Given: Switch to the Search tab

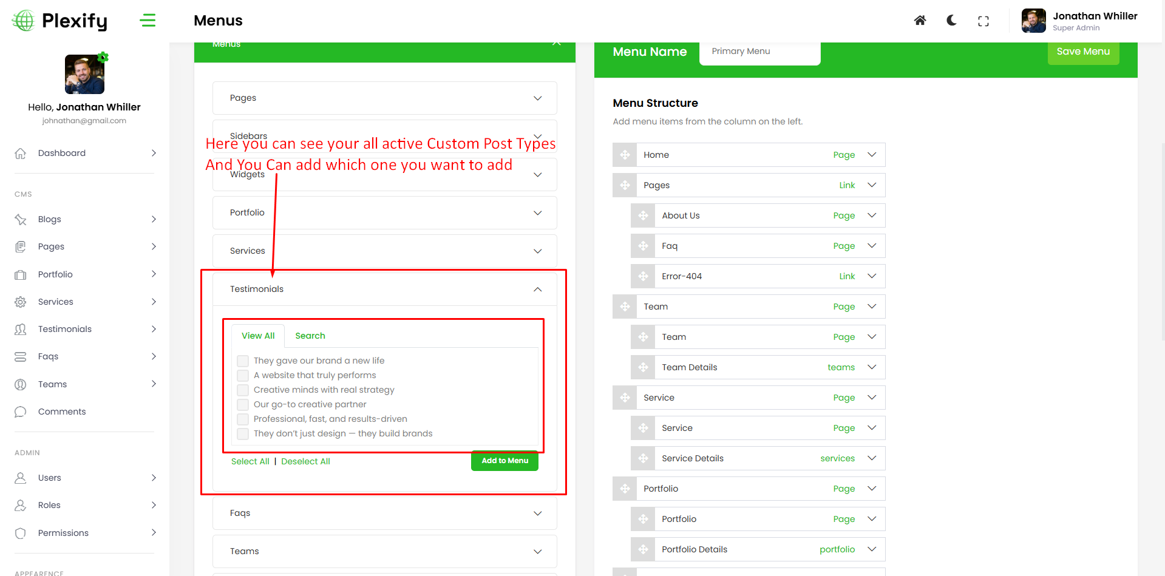Looking at the screenshot, I should pyautogui.click(x=310, y=336).
